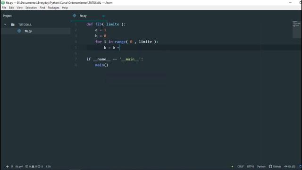Screen dimensions: 302x170
Task: Click the 'b = 0' line
Action: (x=101, y=36)
